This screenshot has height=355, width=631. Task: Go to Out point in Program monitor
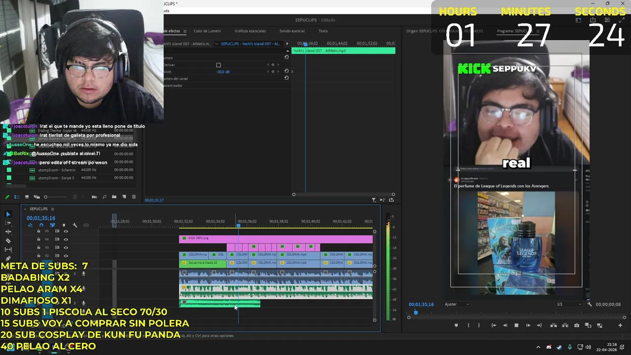pos(539,325)
